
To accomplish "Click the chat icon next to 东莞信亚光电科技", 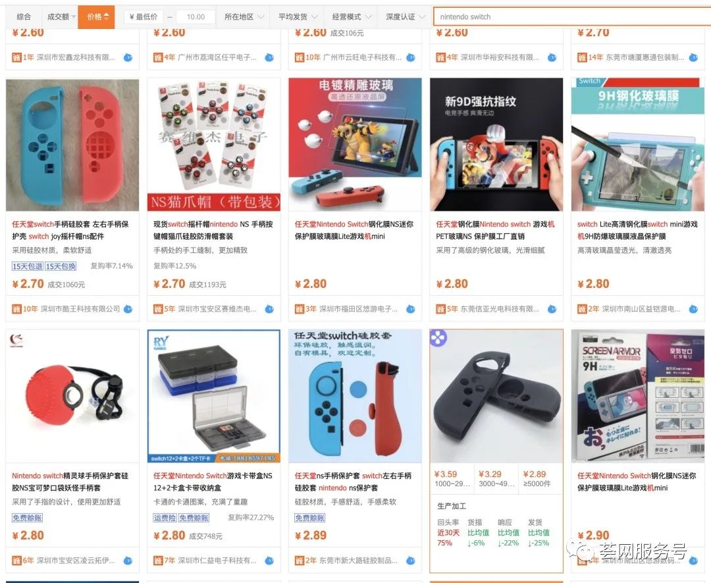I will click(552, 309).
